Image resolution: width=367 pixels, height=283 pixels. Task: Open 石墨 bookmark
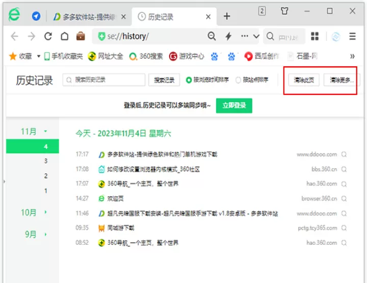(x=303, y=56)
